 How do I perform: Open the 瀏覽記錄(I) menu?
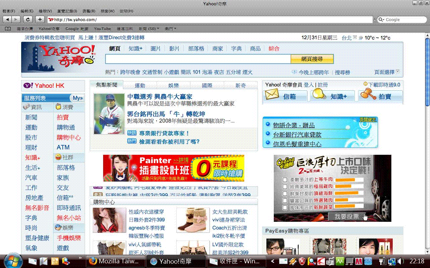click(x=67, y=11)
